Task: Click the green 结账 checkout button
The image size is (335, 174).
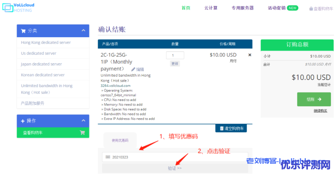Action: pyautogui.click(x=314, y=99)
